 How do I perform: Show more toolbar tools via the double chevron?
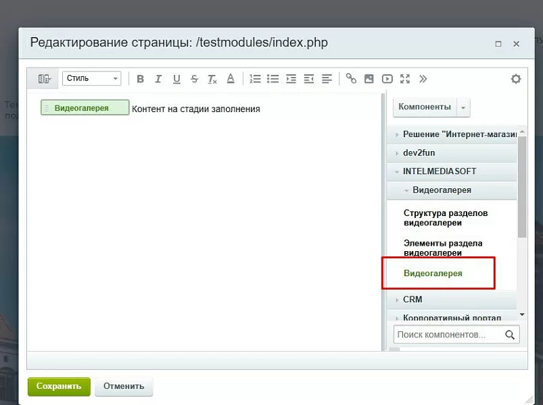[423, 79]
